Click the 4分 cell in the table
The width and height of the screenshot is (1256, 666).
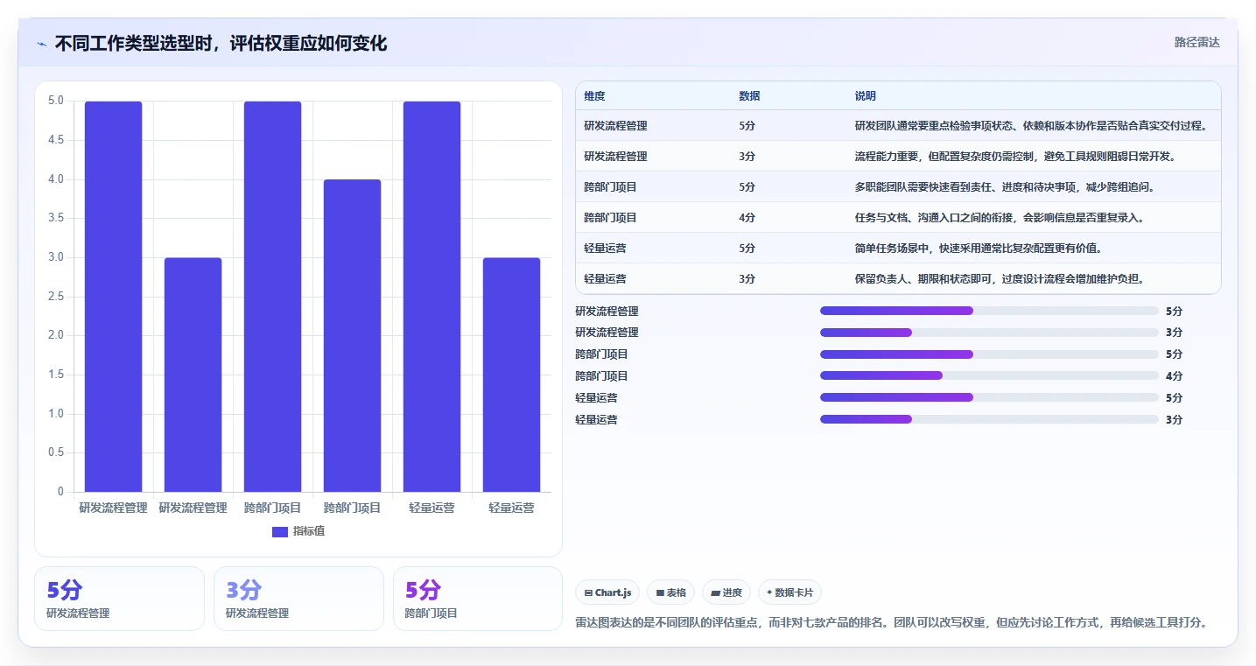(x=747, y=218)
